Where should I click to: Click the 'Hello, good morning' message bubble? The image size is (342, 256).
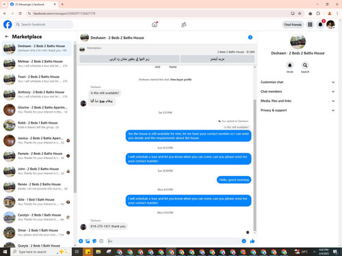234,180
